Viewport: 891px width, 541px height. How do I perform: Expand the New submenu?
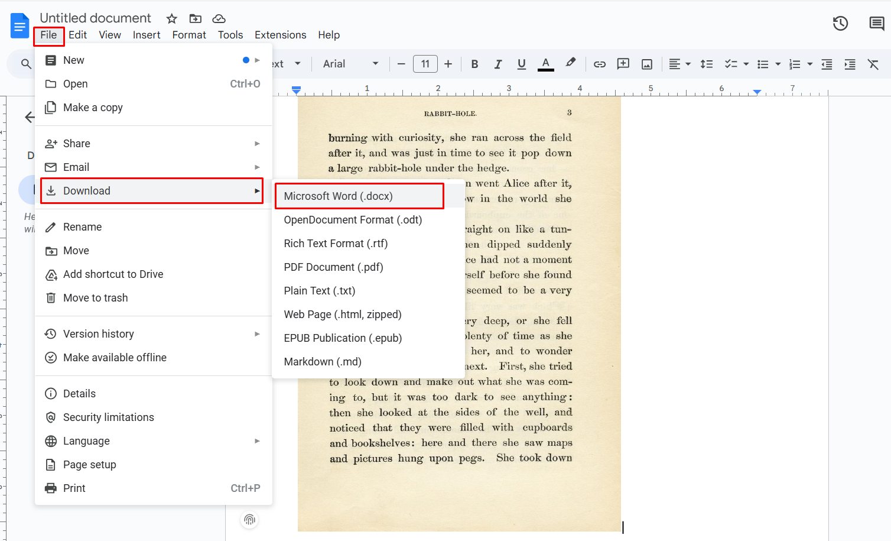tap(154, 60)
